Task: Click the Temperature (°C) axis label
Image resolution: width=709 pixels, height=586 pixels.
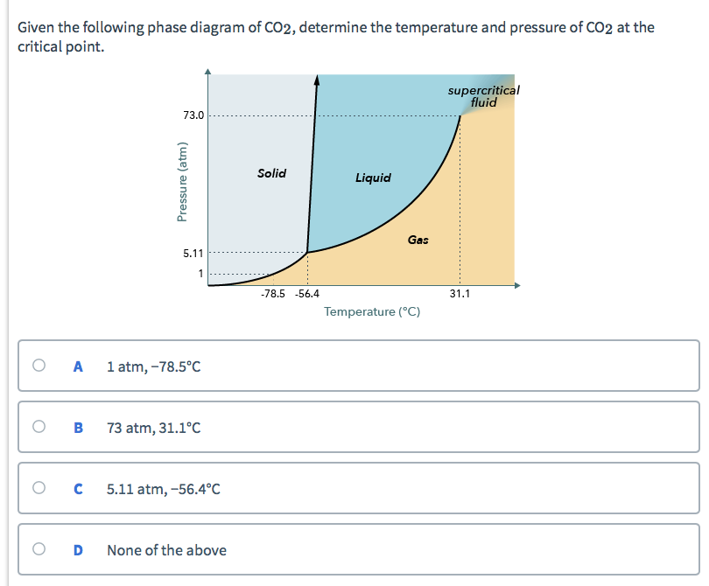Action: [371, 311]
